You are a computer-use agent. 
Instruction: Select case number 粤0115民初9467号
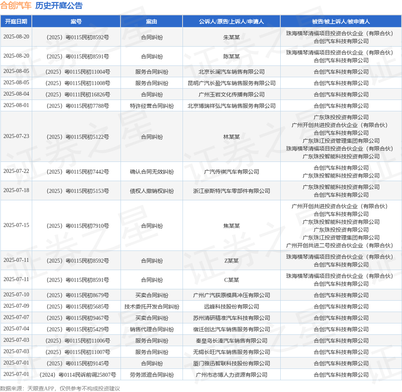point(78,318)
